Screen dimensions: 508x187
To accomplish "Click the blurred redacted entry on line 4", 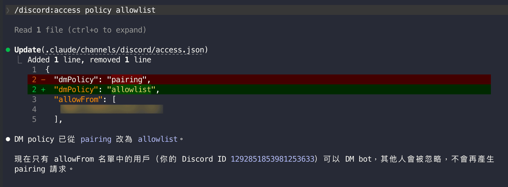I will click(x=112, y=109).
